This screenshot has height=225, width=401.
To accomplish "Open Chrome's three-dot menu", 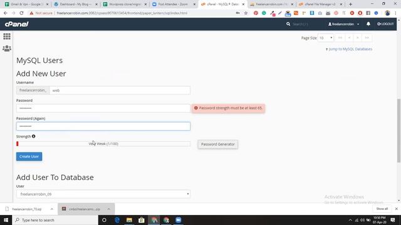I will [395, 13].
